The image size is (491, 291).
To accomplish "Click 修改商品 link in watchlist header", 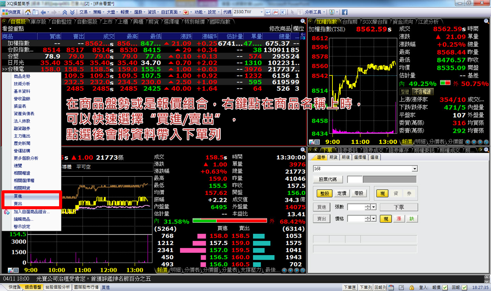I will [x=280, y=29].
